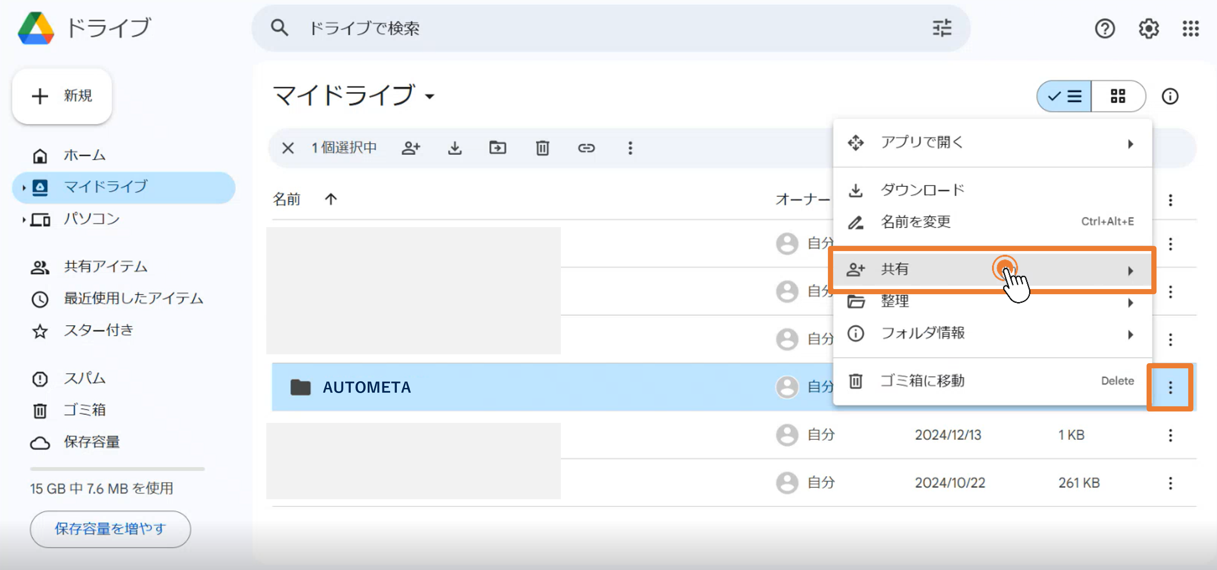Open 共有アイテム in sidebar
This screenshot has height=570, width=1217.
coord(124,267)
